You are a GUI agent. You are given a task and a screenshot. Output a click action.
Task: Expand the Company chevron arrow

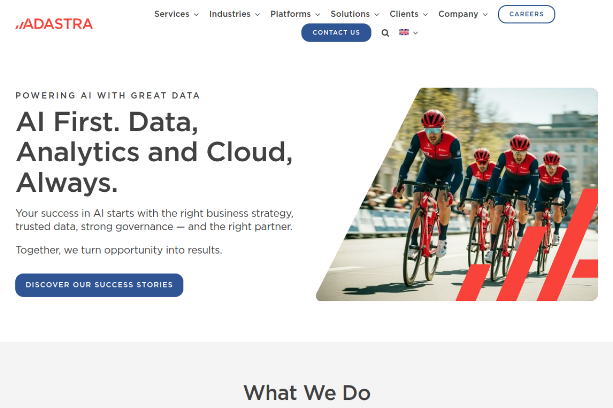click(485, 14)
